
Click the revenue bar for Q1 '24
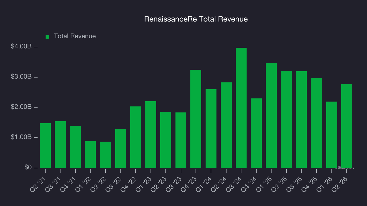pos(211,128)
